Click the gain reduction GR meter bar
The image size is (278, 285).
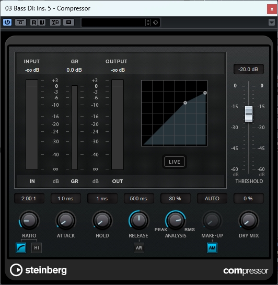tap(75, 128)
